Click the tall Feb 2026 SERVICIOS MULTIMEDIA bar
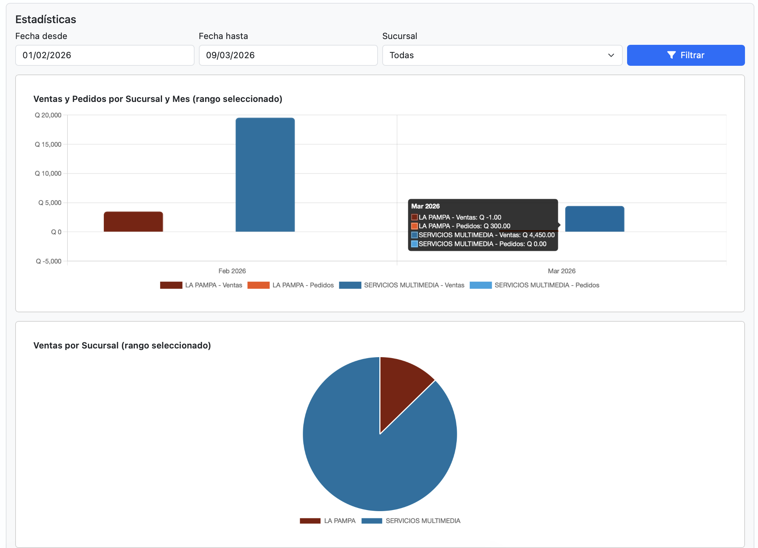 point(265,175)
